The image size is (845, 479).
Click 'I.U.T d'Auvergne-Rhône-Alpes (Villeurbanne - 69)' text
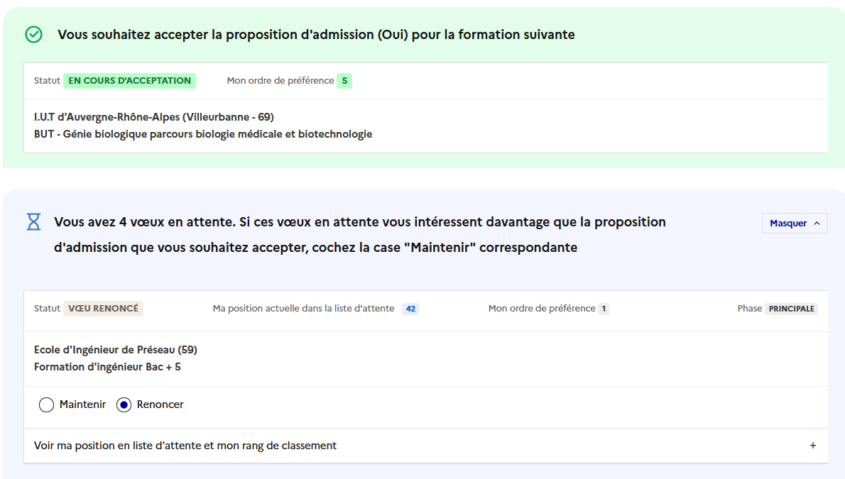coord(154,117)
